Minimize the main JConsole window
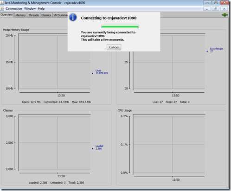Screen dimensions: 231x191 click(207, 3)
